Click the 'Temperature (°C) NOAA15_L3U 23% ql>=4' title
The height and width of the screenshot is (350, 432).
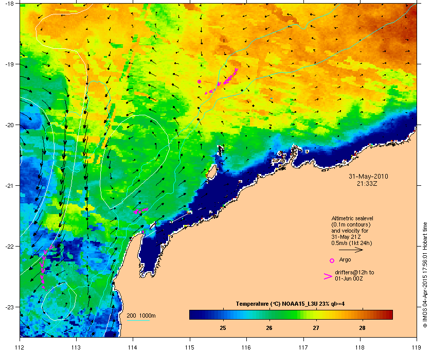(x=290, y=304)
